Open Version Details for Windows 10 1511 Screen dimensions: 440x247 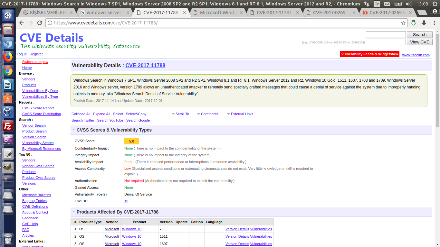pos(237,236)
